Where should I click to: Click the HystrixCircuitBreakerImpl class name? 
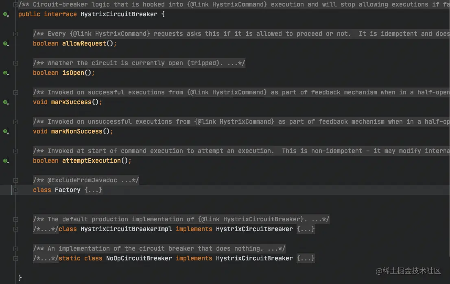coord(126,229)
